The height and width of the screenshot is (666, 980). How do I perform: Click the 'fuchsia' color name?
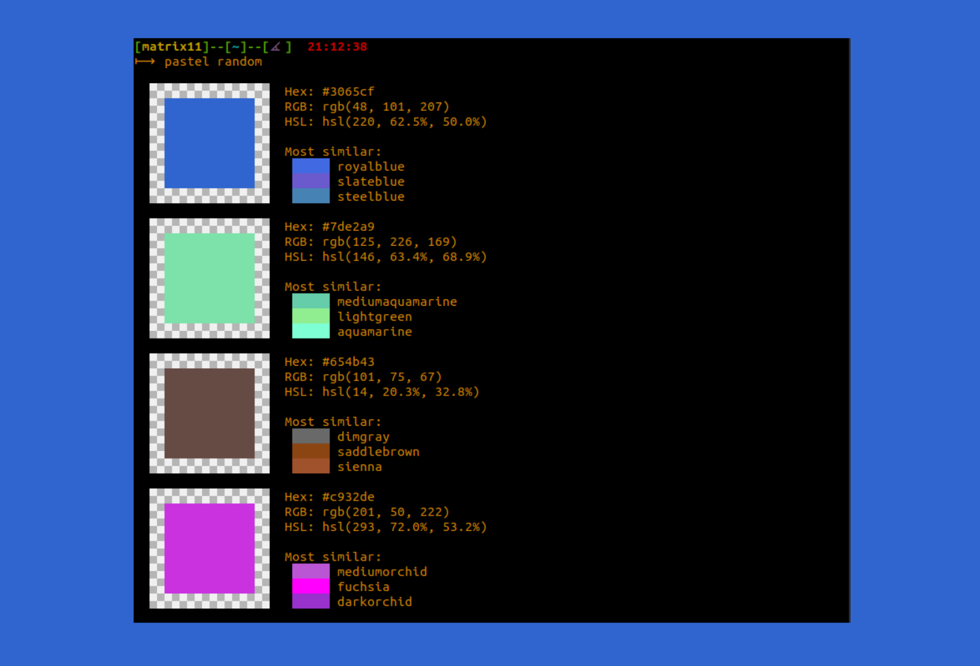tap(363, 586)
